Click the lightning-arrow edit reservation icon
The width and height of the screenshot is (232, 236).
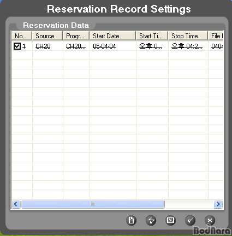tap(151, 220)
